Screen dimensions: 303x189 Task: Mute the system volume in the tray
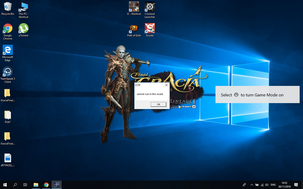coord(267,184)
